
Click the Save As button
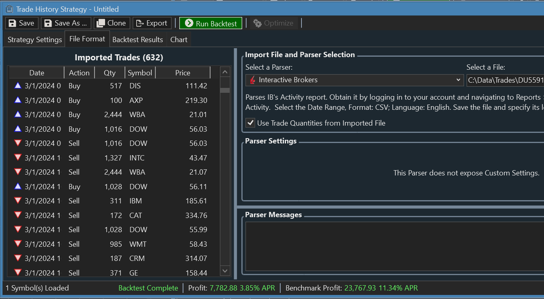point(66,23)
